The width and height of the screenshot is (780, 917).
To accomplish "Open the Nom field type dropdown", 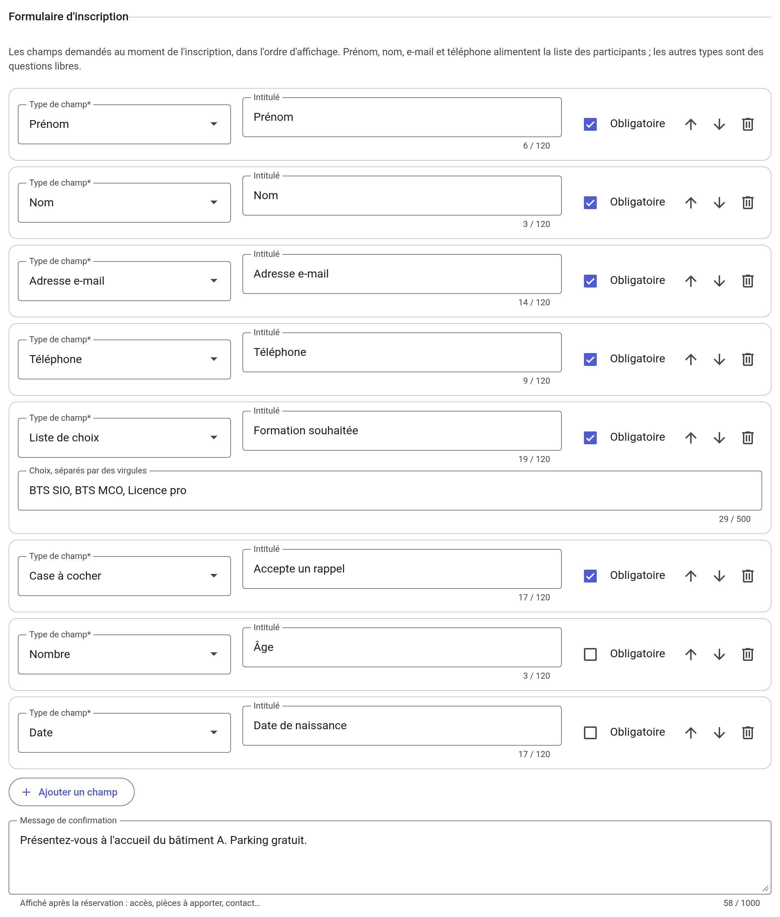I will point(124,202).
